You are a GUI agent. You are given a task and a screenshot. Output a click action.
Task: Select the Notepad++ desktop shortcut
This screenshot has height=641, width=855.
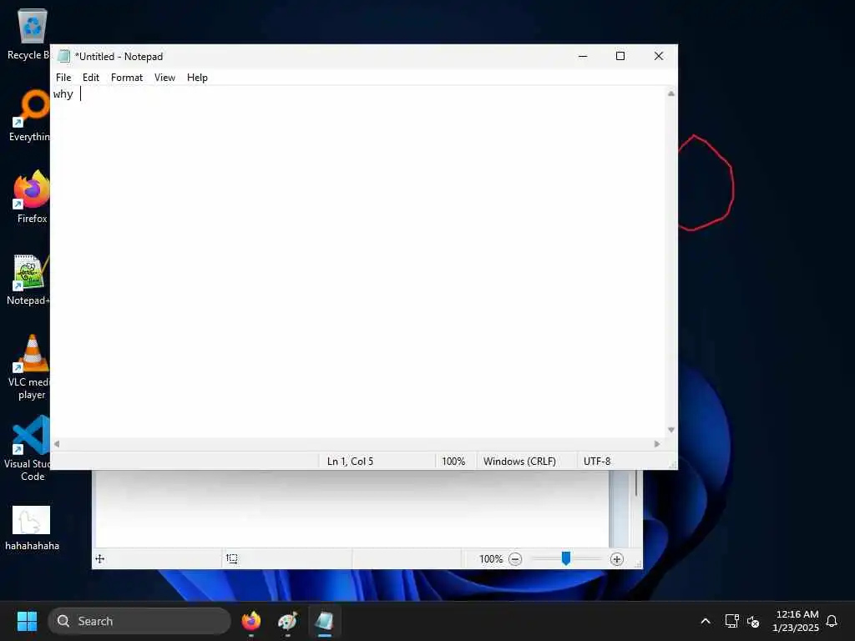coord(30,280)
